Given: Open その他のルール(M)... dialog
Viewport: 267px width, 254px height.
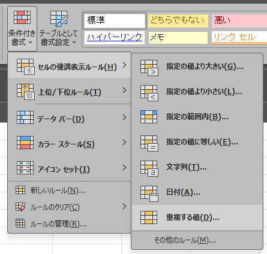Looking at the screenshot, I should (197, 240).
